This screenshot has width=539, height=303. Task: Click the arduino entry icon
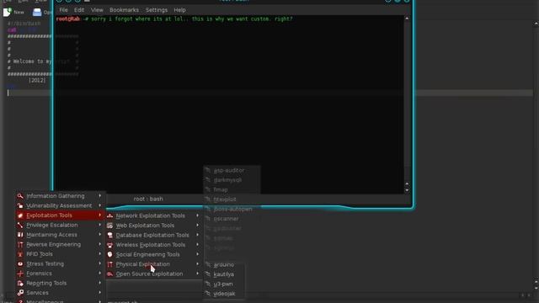pyautogui.click(x=208, y=264)
